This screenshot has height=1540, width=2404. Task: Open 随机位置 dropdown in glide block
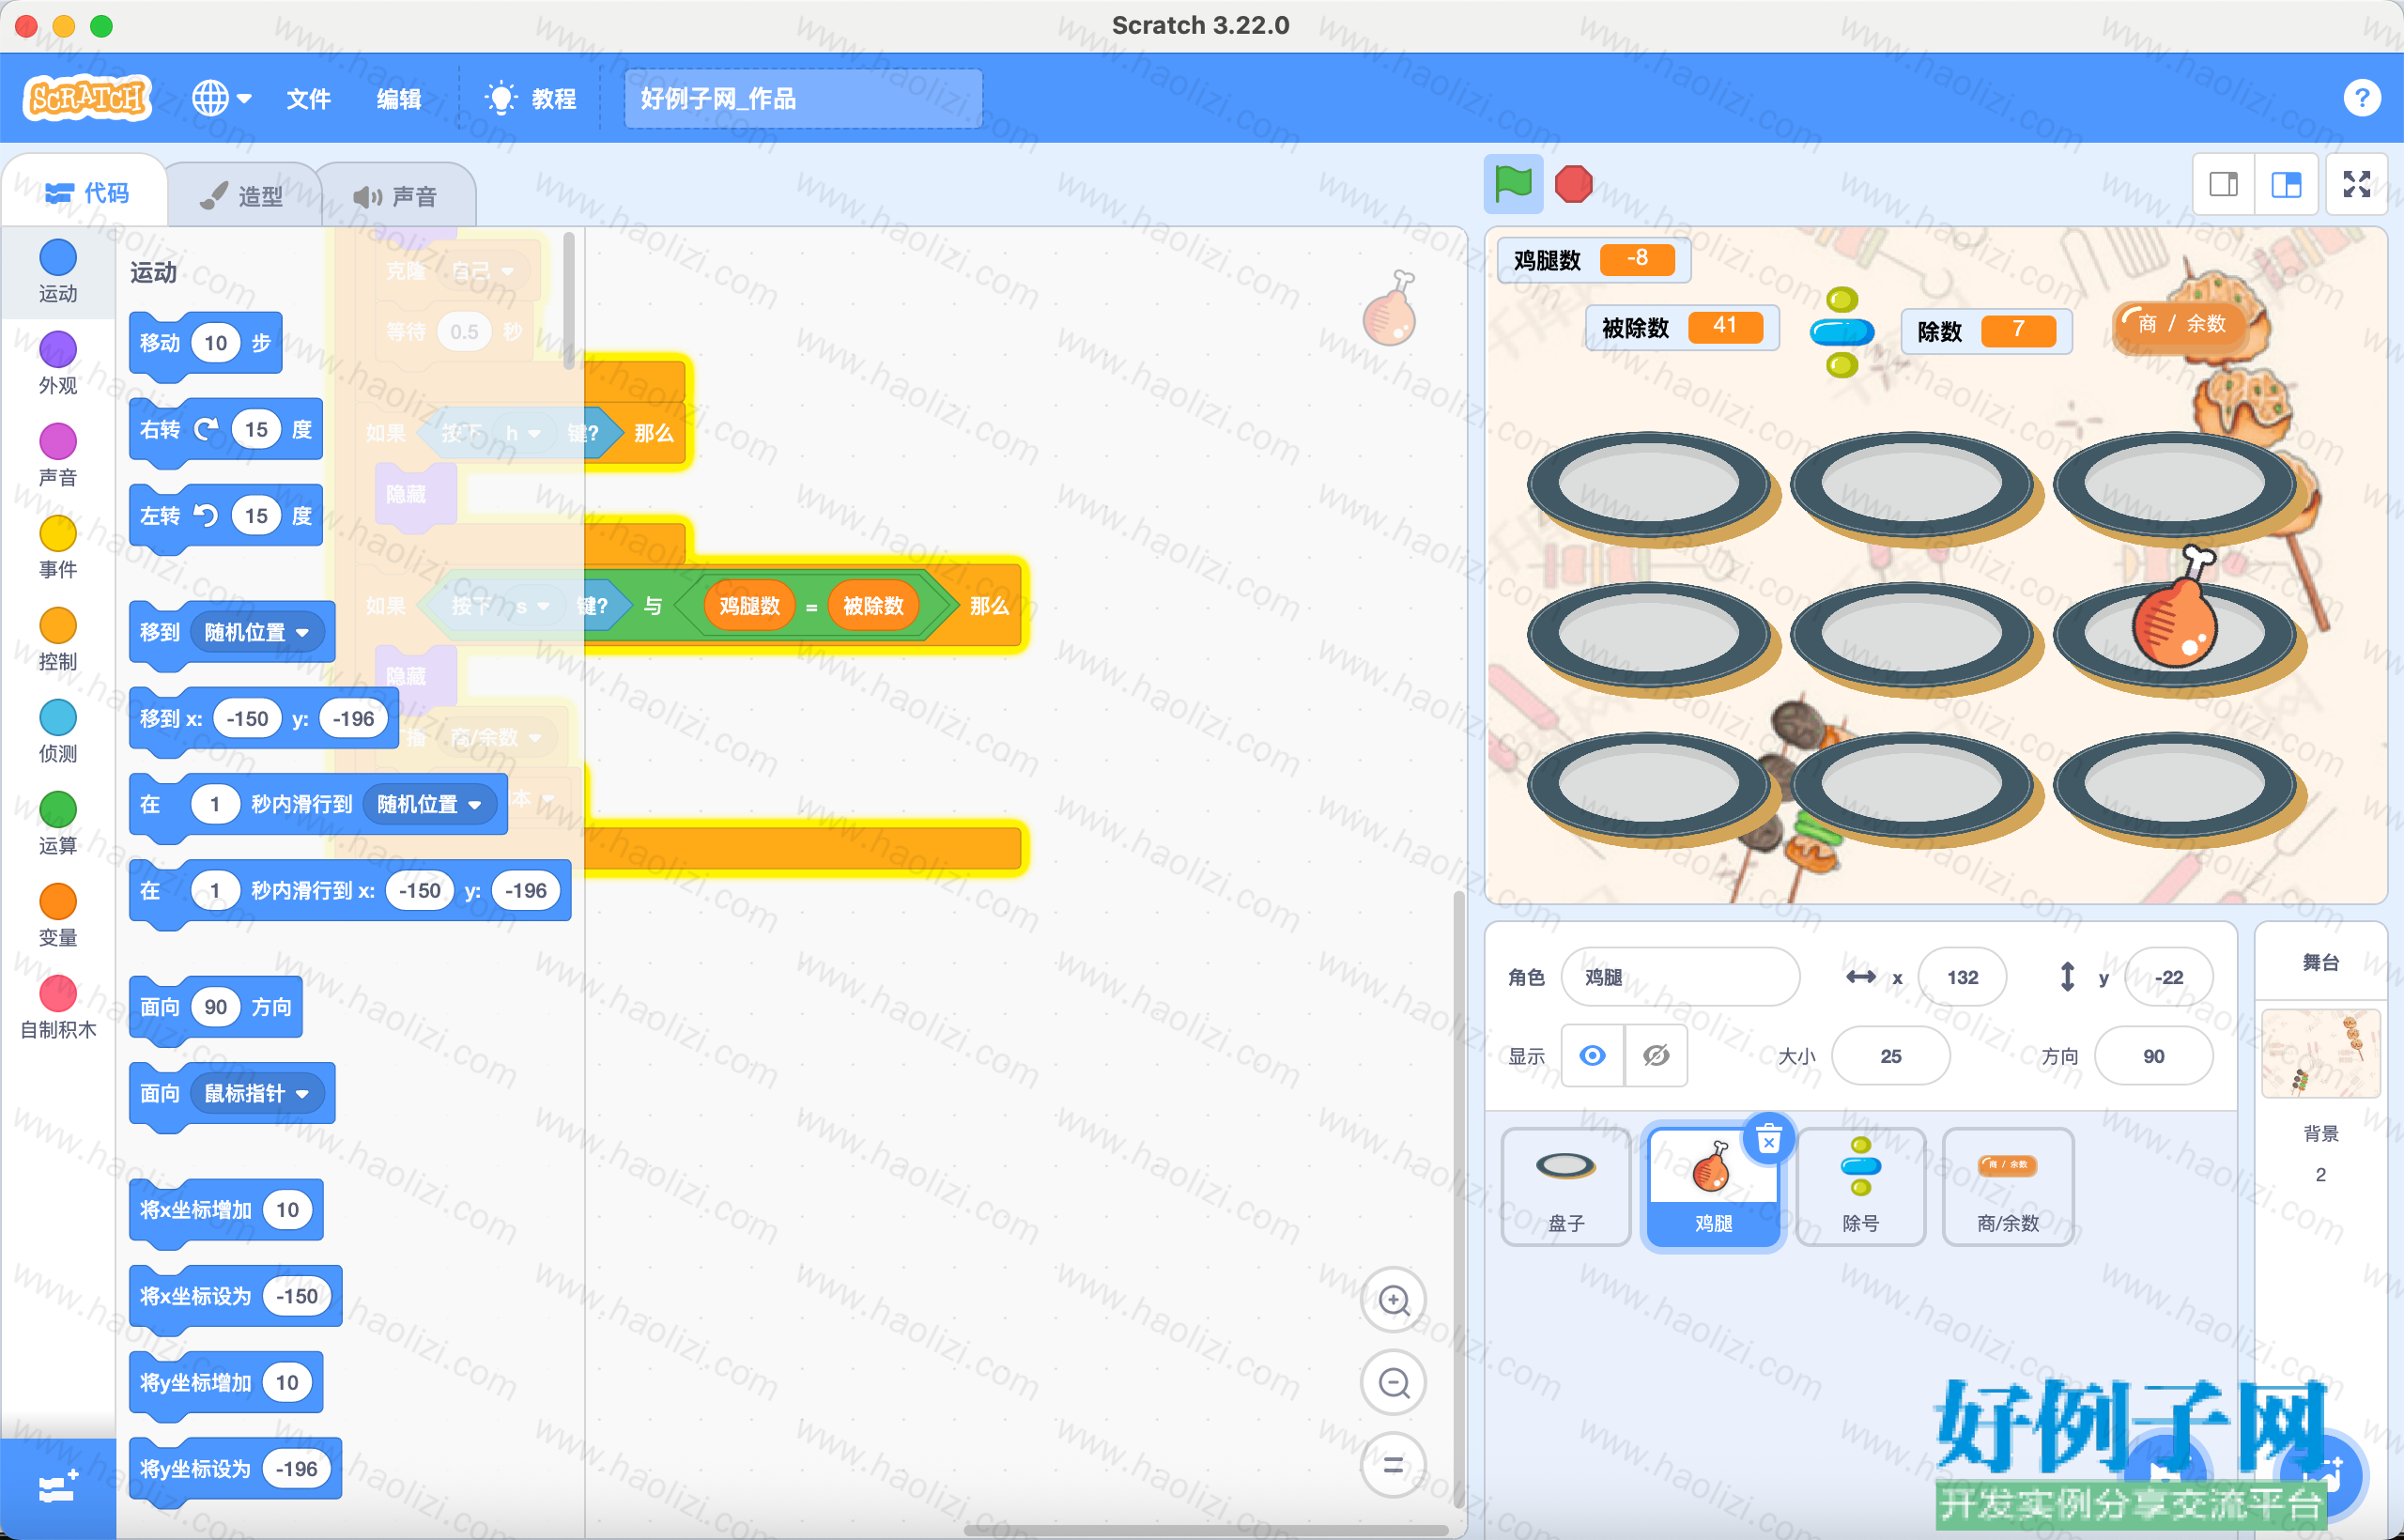pos(429,804)
